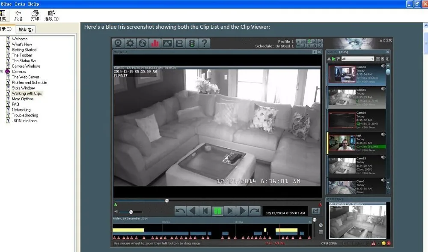Toggle the green pause button in viewer
The width and height of the screenshot is (428, 252).
point(218,211)
